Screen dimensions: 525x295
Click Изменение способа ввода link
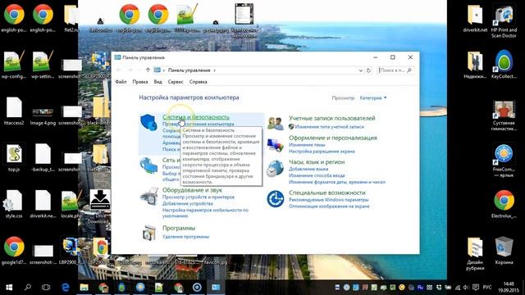[317, 175]
